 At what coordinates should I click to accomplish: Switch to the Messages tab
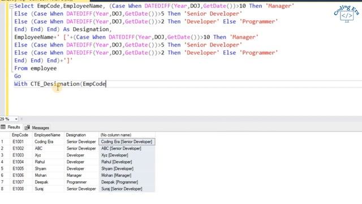point(37,127)
